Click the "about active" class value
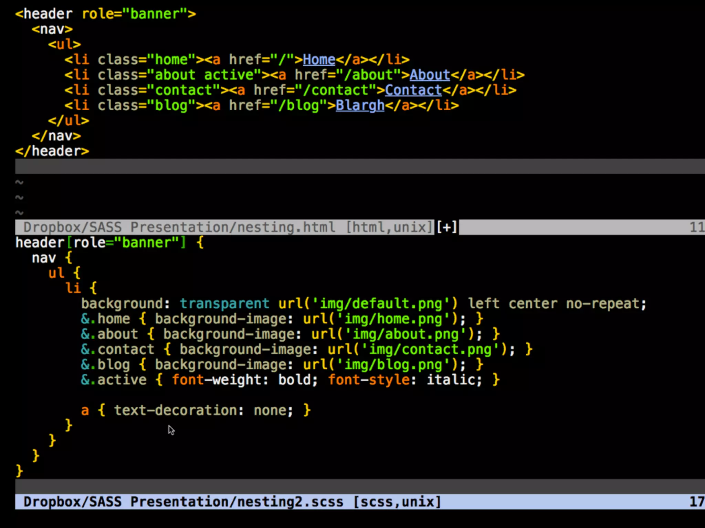The image size is (705, 528). (204, 75)
